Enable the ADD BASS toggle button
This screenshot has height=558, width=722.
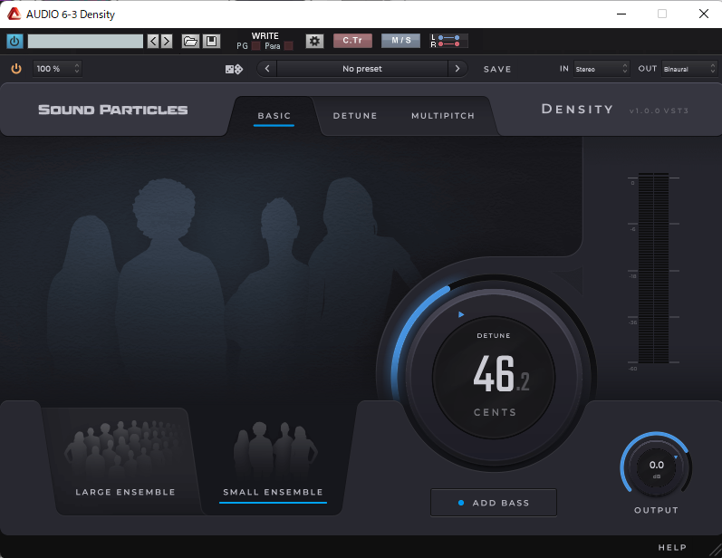point(494,503)
